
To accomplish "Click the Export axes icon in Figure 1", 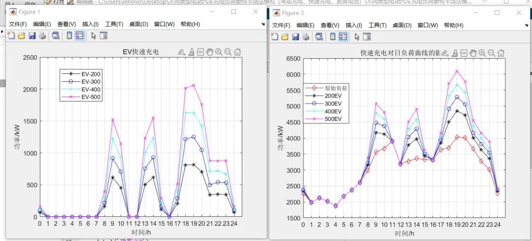I will (181, 52).
